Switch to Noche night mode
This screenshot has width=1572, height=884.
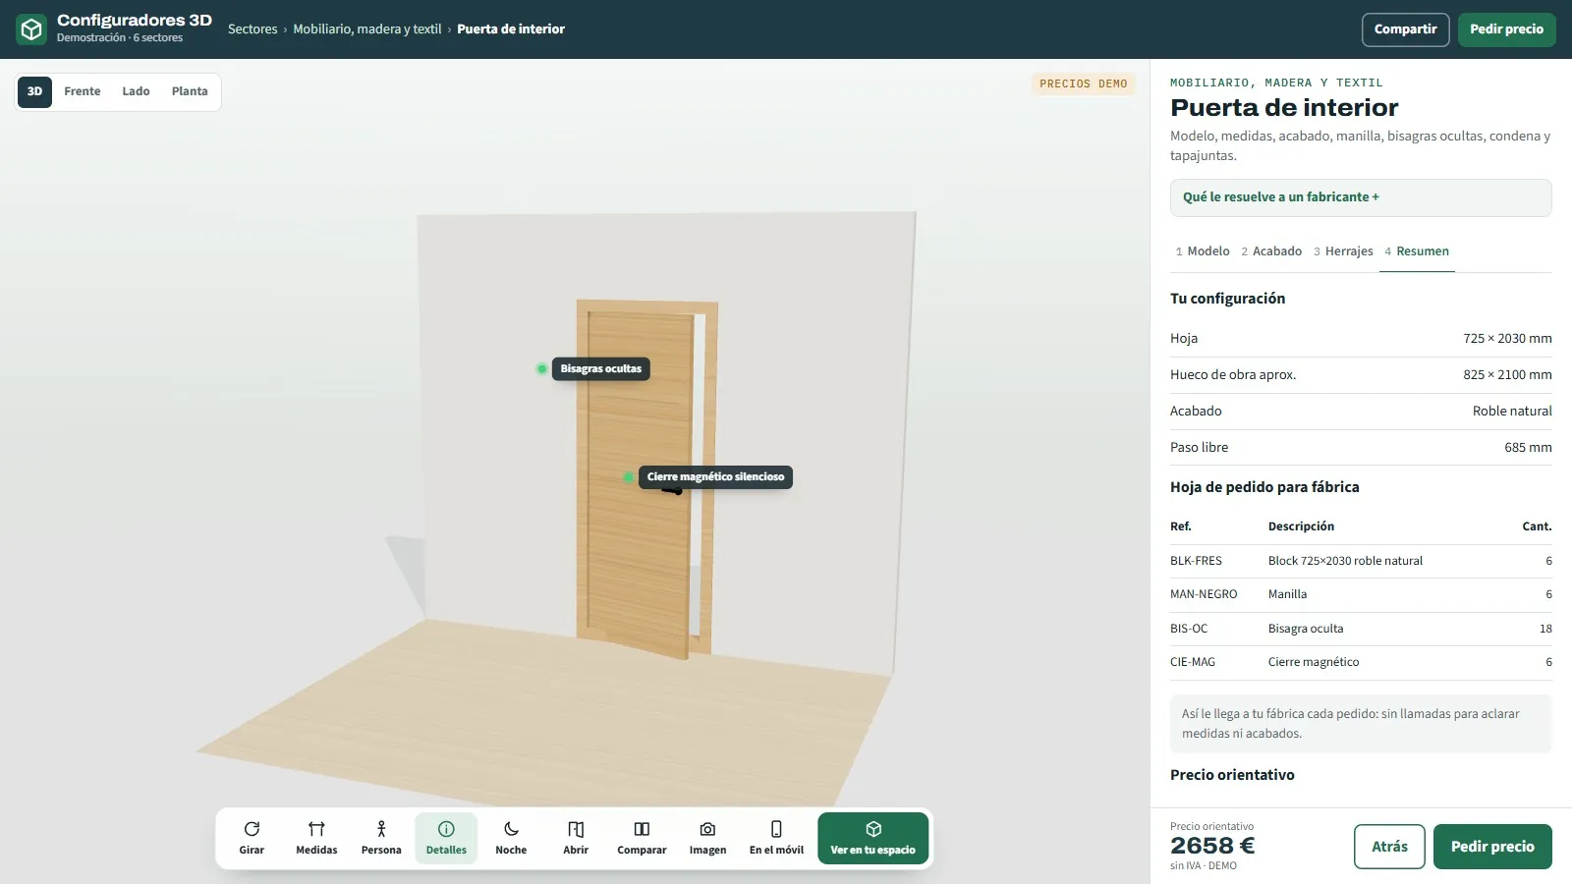[x=511, y=839]
